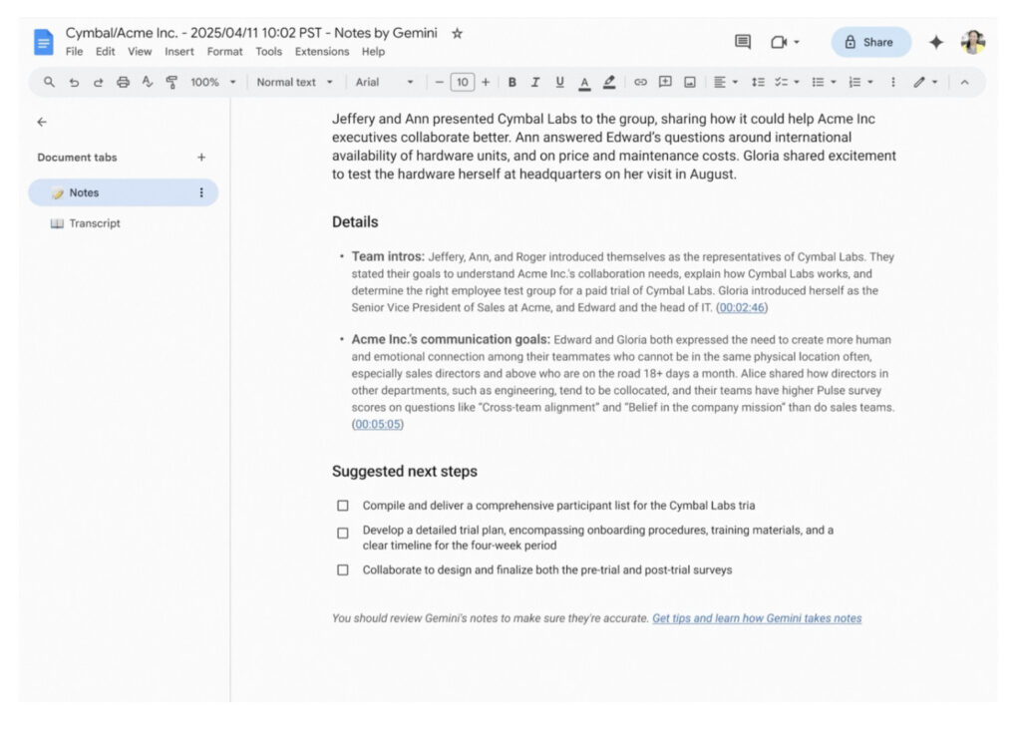The image size is (1021, 747).
Task: Toggle underline formatting
Action: pyautogui.click(x=559, y=82)
